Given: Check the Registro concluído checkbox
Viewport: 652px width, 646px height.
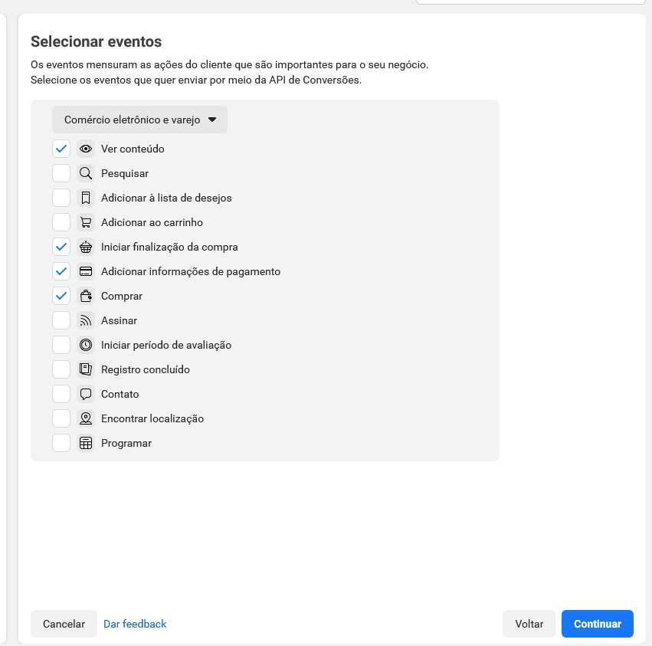Looking at the screenshot, I should tap(61, 370).
